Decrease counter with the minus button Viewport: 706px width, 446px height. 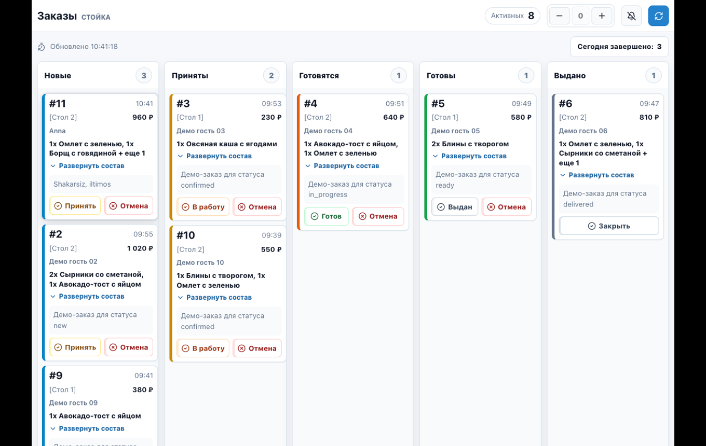click(559, 16)
